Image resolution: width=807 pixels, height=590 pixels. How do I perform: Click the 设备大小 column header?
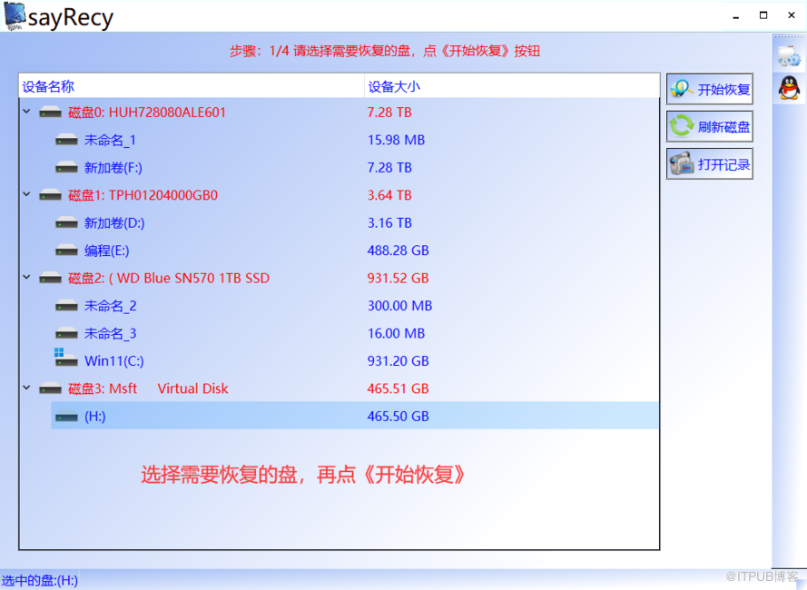[x=512, y=86]
